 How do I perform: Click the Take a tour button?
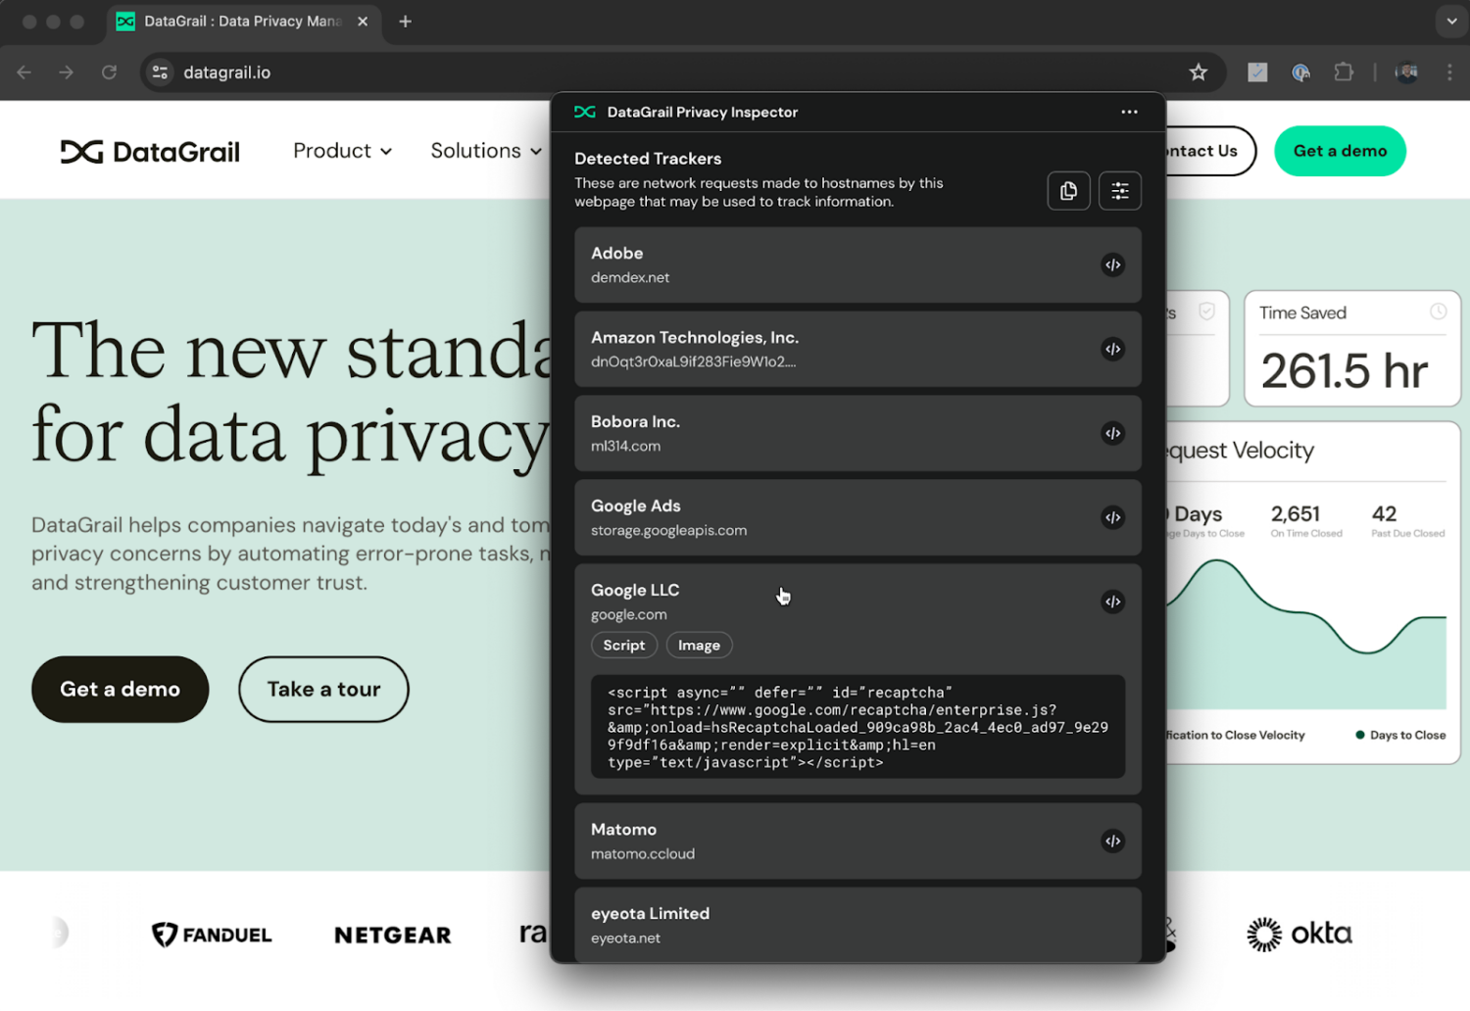[323, 689]
